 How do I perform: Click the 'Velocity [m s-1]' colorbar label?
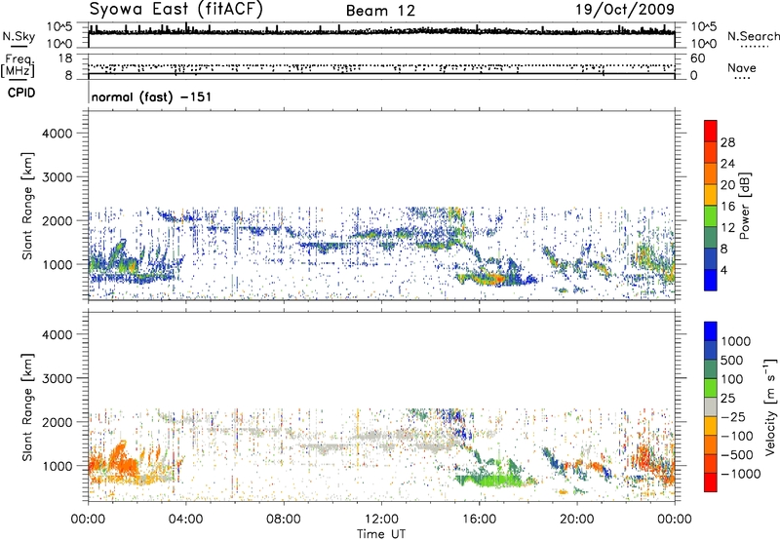(x=770, y=406)
